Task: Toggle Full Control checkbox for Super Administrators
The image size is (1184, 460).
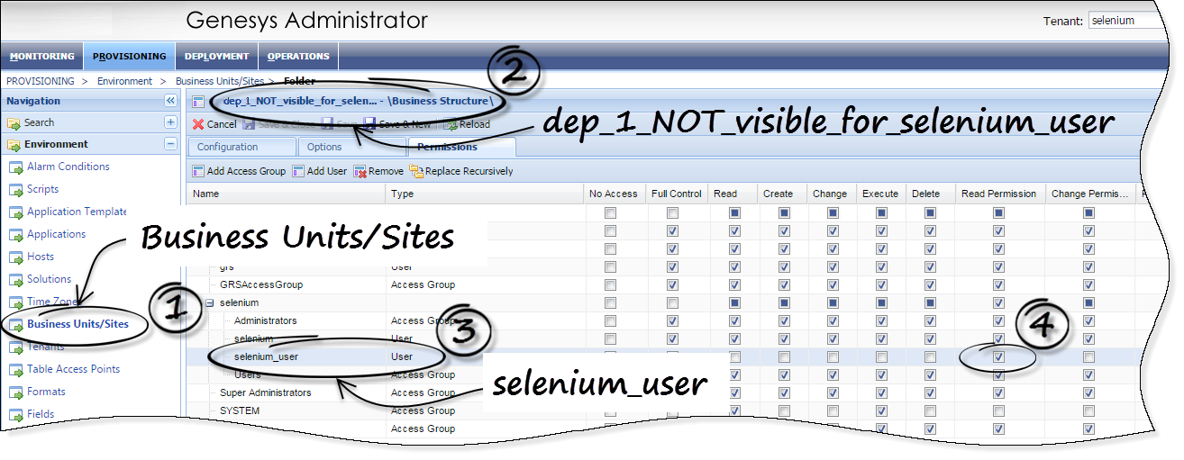Action: 672,393
